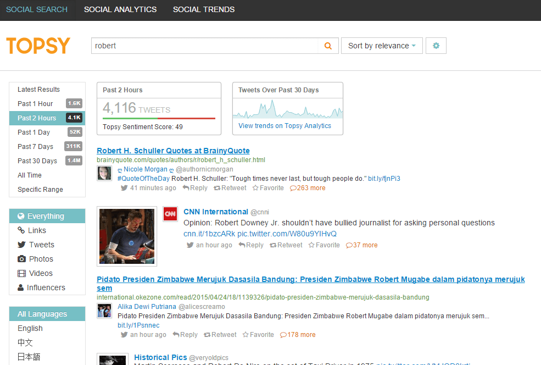541x365 pixels.
Task: Open the settings gear button
Action: click(x=436, y=46)
